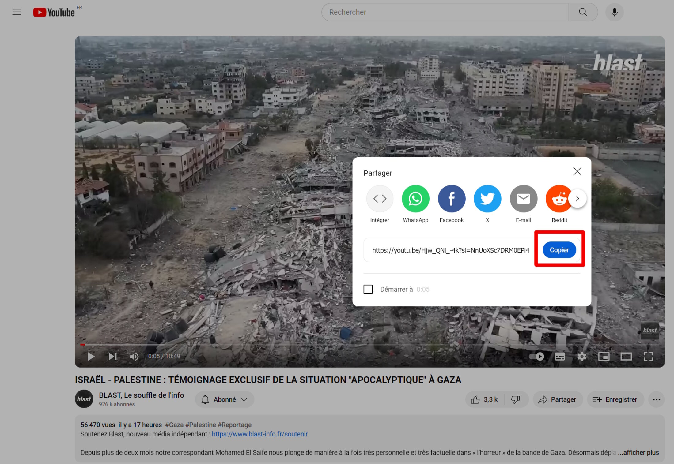Open the hamburger guide menu
The width and height of the screenshot is (674, 464).
pos(17,12)
